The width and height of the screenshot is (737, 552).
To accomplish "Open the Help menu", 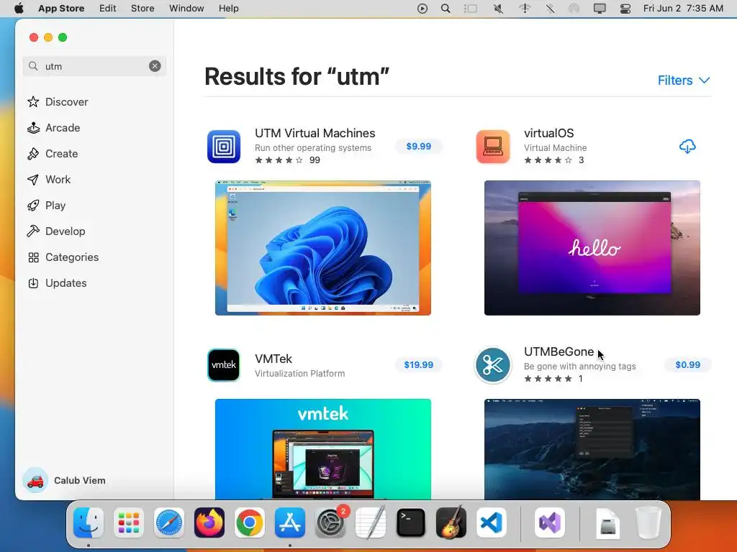I will click(x=228, y=9).
